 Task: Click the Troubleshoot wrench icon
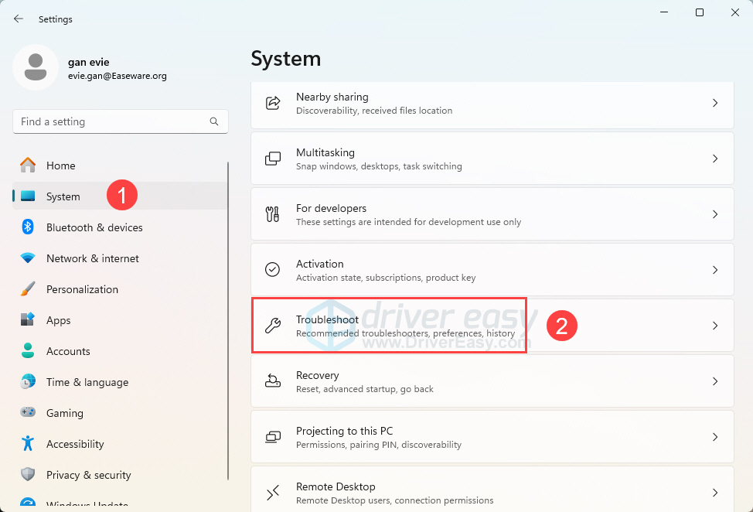(273, 326)
